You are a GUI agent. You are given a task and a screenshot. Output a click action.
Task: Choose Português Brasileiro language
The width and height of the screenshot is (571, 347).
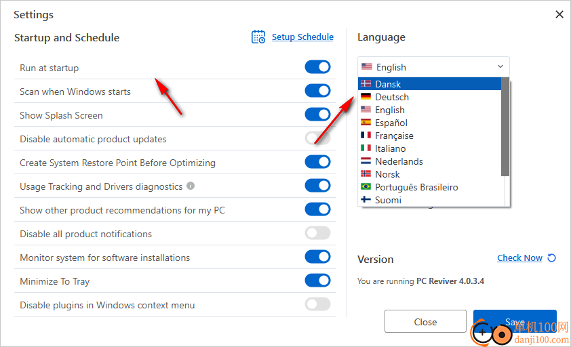pyautogui.click(x=430, y=187)
